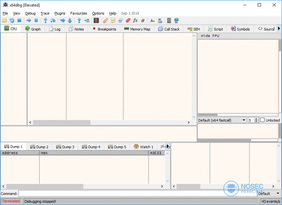
Task: Click the globe Check for Updates icon
Action: 177,20
